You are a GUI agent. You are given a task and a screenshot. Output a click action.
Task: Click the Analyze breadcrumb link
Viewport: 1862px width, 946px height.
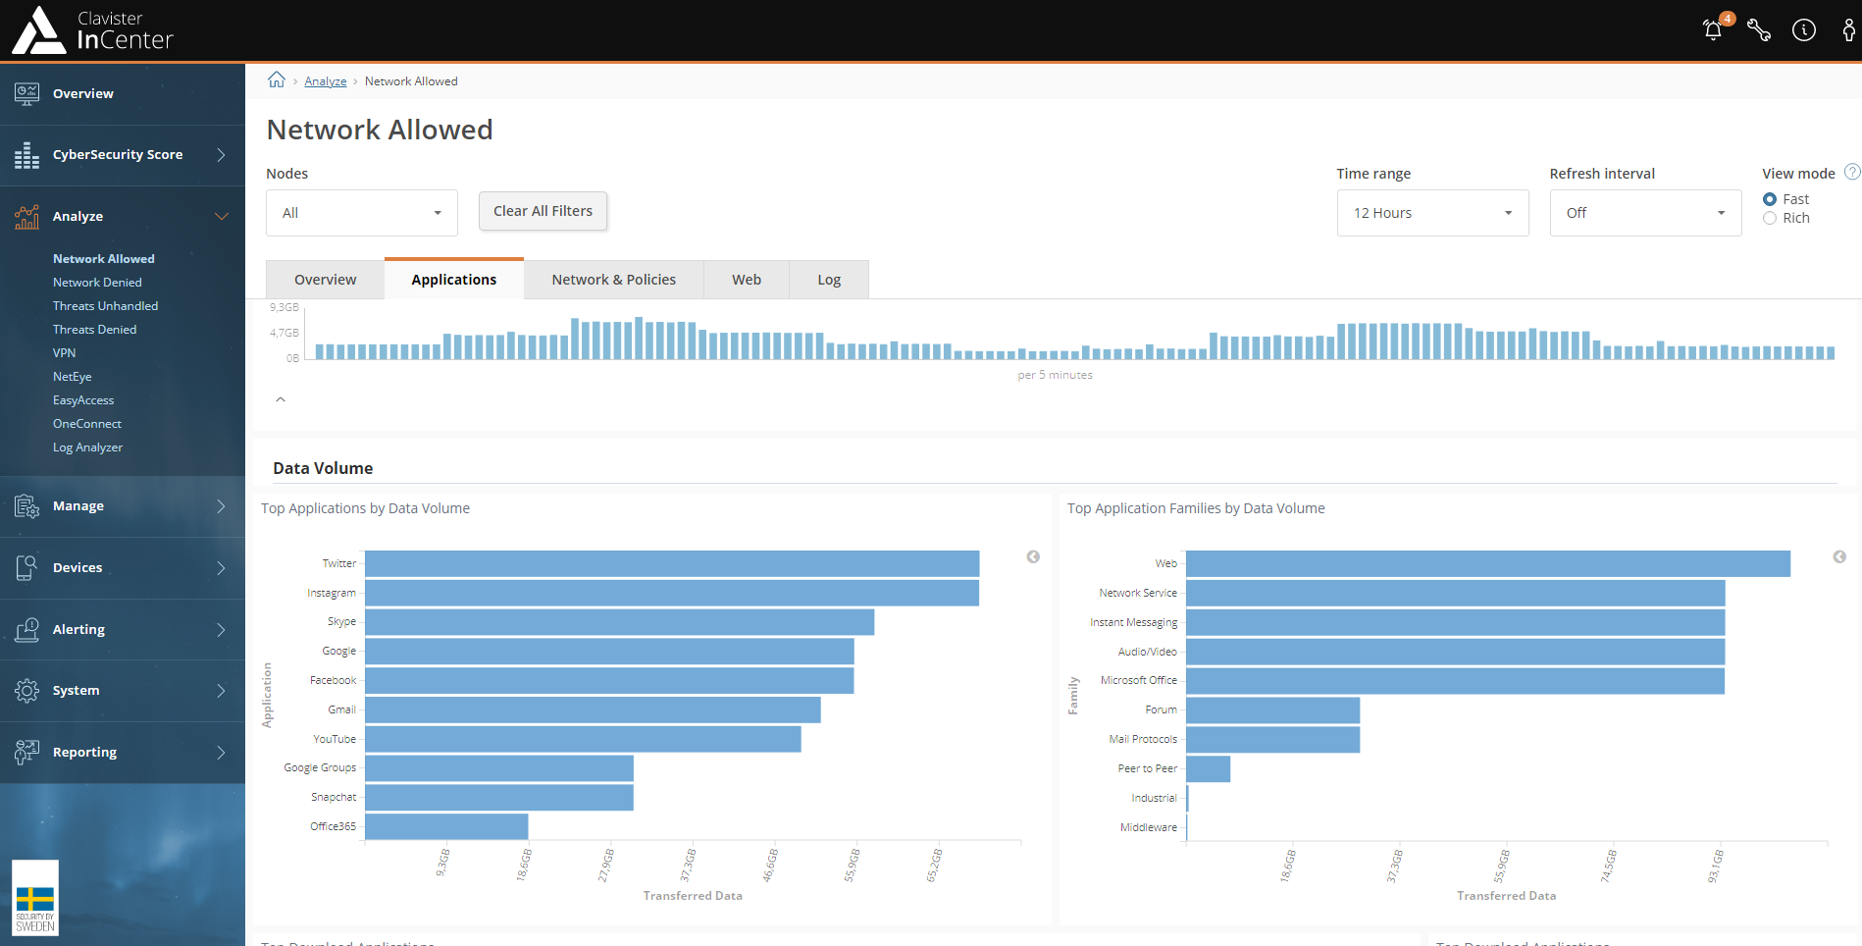click(x=326, y=81)
